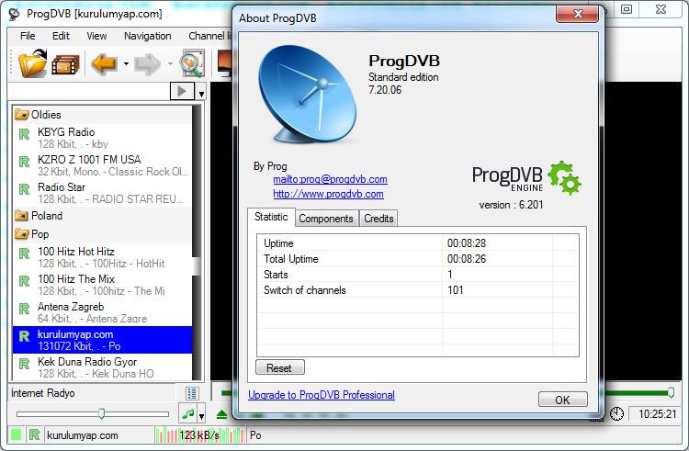Image resolution: width=689 pixels, height=451 pixels.
Task: Click the 123 kB/s bitrate graph
Action: (x=199, y=434)
